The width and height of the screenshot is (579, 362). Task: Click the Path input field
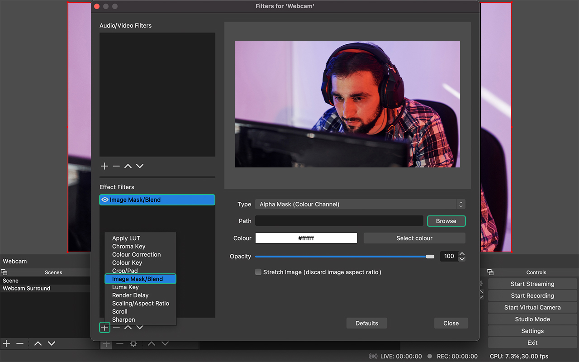pyautogui.click(x=339, y=221)
